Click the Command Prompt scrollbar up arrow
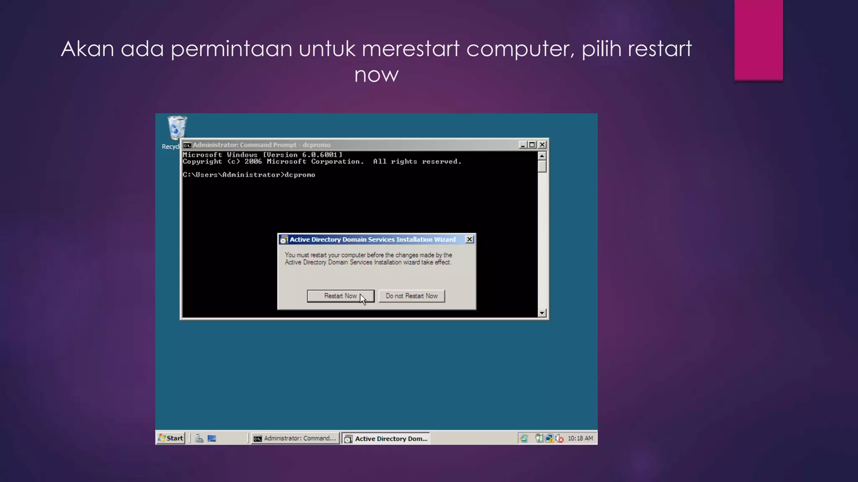The image size is (858, 482). [542, 156]
